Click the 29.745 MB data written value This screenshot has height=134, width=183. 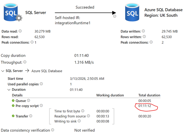[169, 31]
